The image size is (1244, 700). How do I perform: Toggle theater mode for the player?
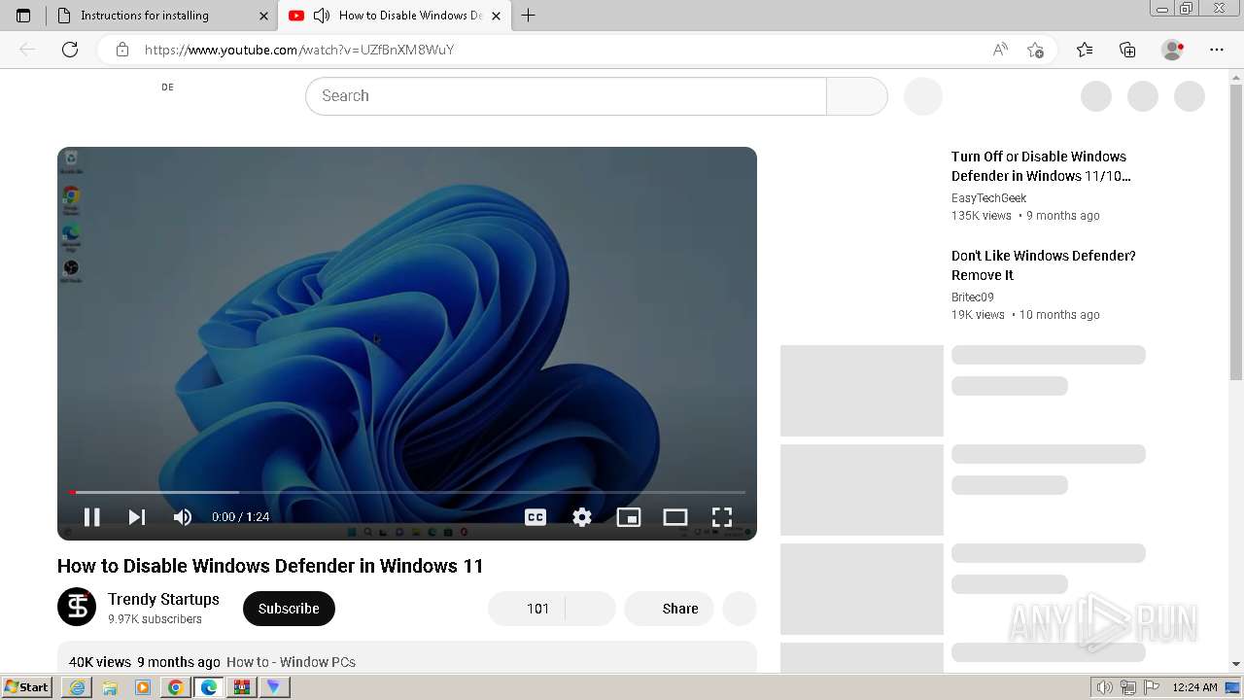tap(675, 517)
